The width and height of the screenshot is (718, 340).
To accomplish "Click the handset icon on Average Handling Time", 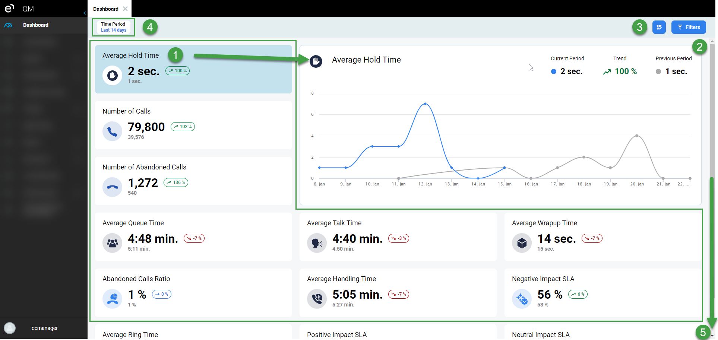I will [317, 299].
